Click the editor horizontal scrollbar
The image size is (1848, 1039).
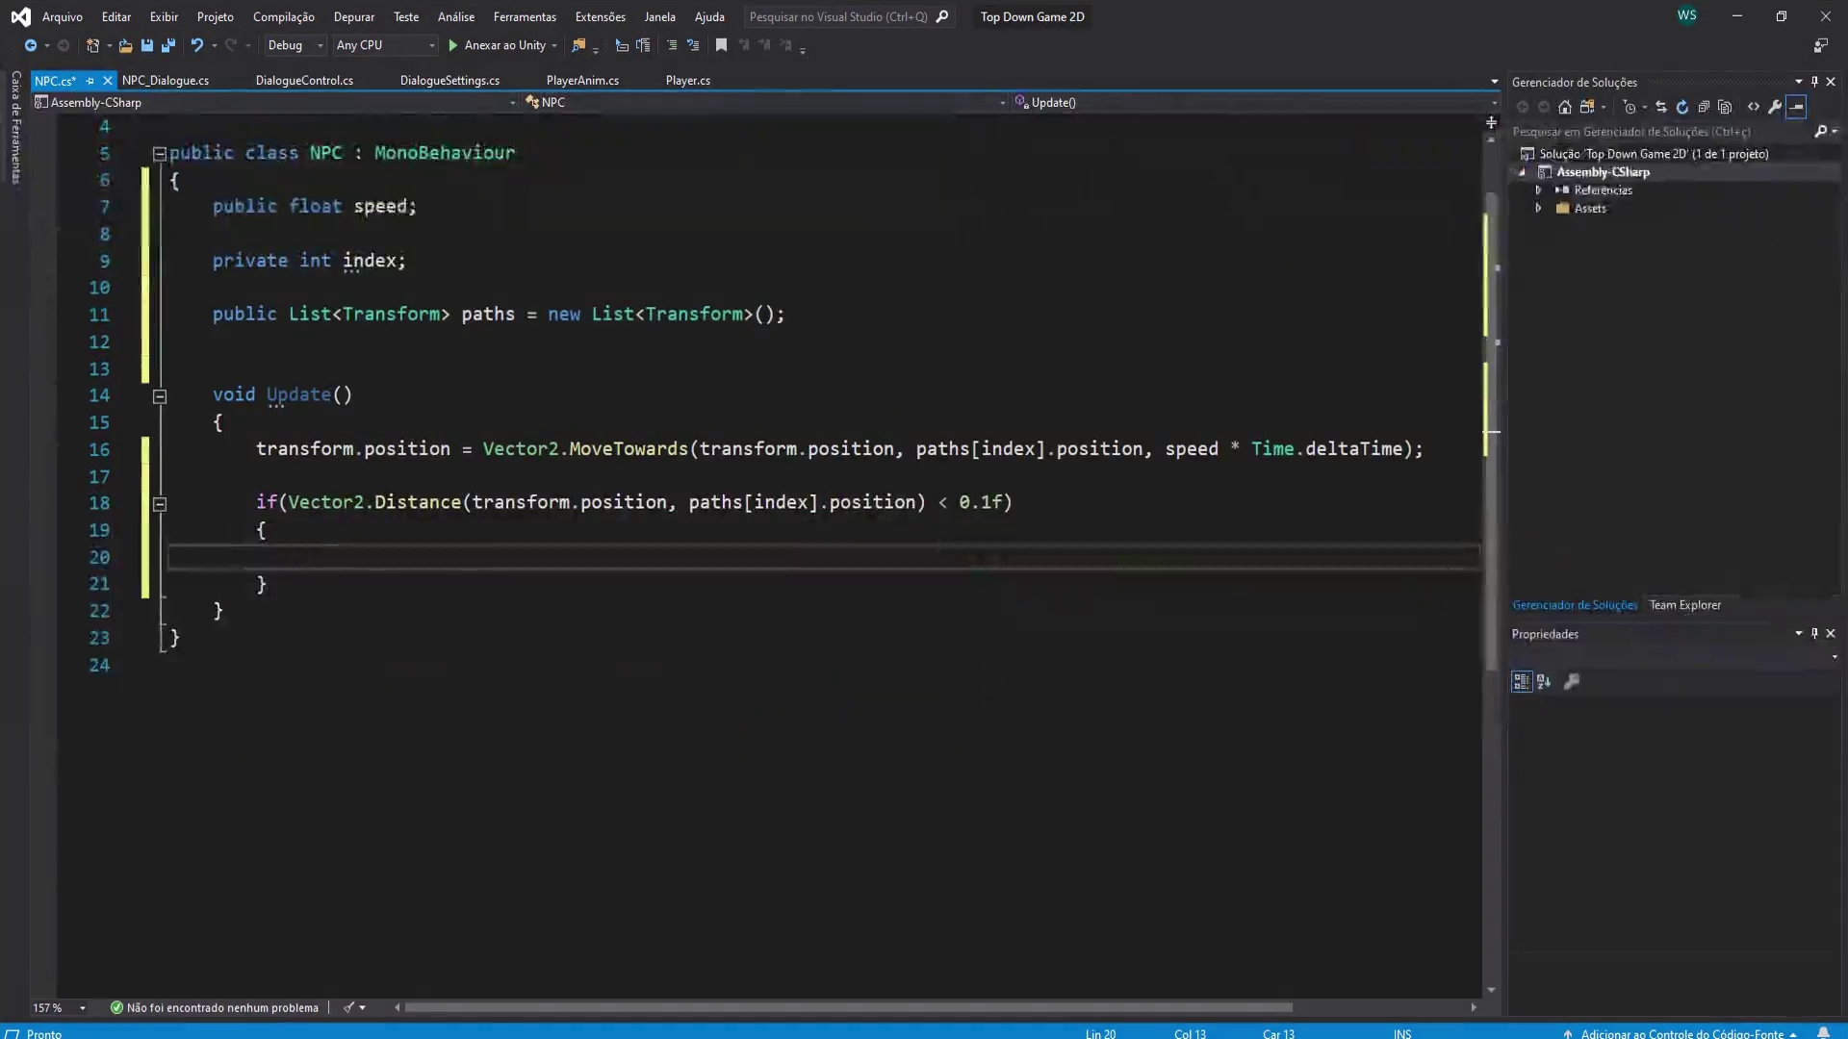(847, 1007)
